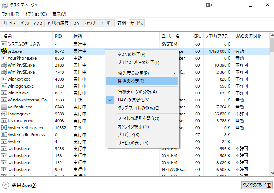This screenshot has height=193, width=274.
Task: Sort by the UAC の仮想化 column header
Action: (x=251, y=36)
